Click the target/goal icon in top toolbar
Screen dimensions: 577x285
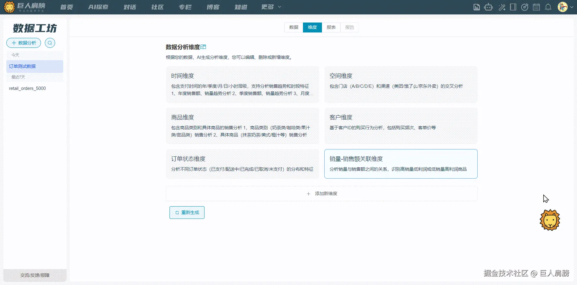tap(525, 7)
